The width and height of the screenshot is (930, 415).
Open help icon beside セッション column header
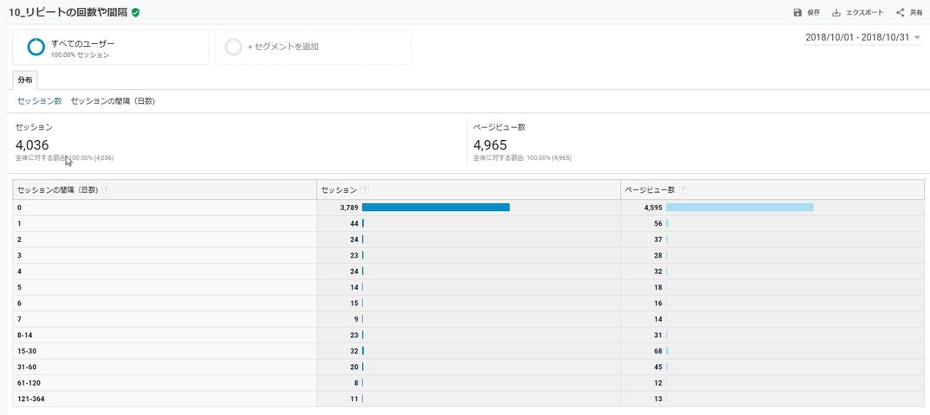point(365,189)
